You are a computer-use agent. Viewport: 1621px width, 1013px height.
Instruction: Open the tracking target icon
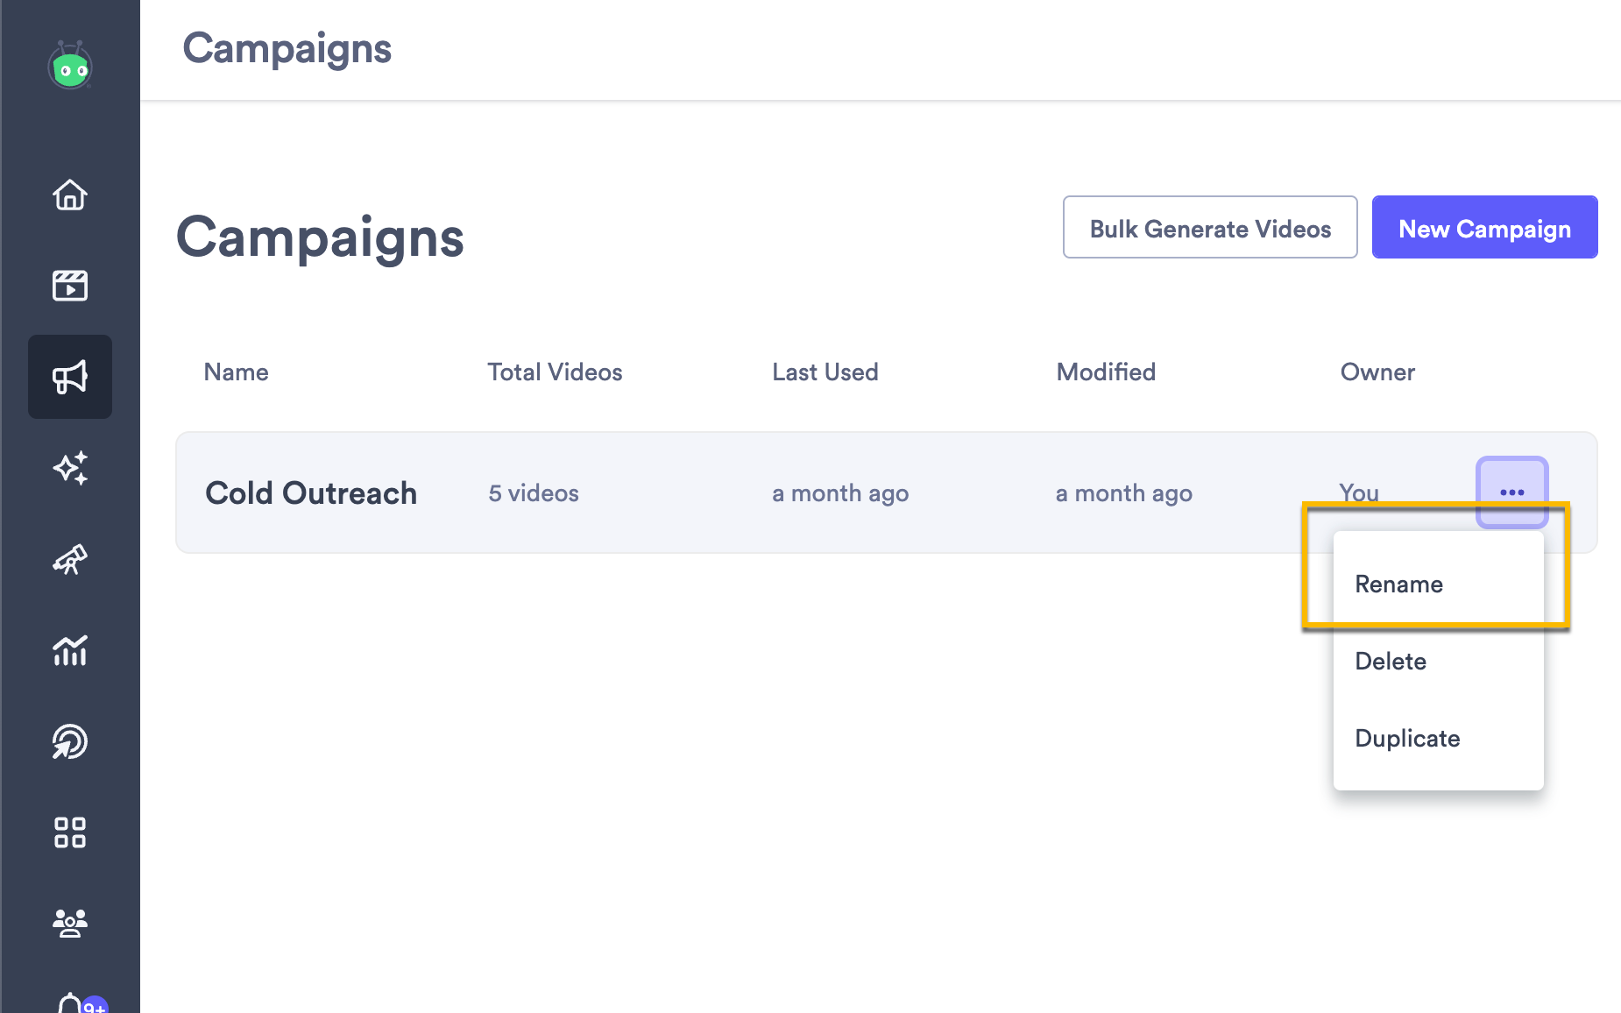pos(70,741)
